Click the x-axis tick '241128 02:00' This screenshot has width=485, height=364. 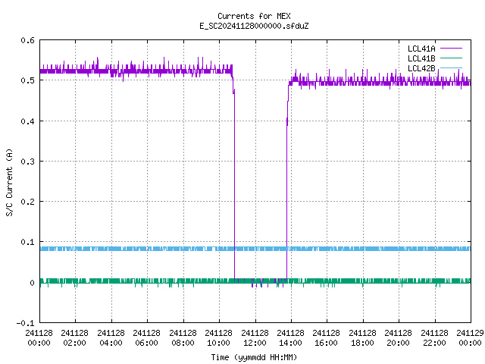click(x=74, y=337)
